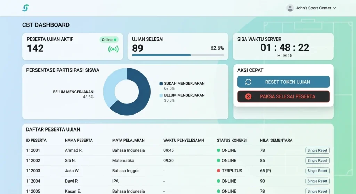Click the 142 active participants count

[35, 48]
